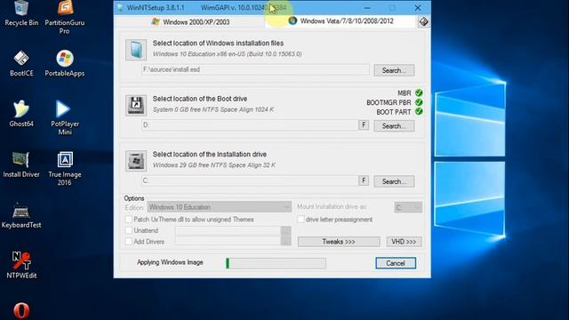Click the Boot drive D: path field
569x320 pixels.
pyautogui.click(x=250, y=125)
